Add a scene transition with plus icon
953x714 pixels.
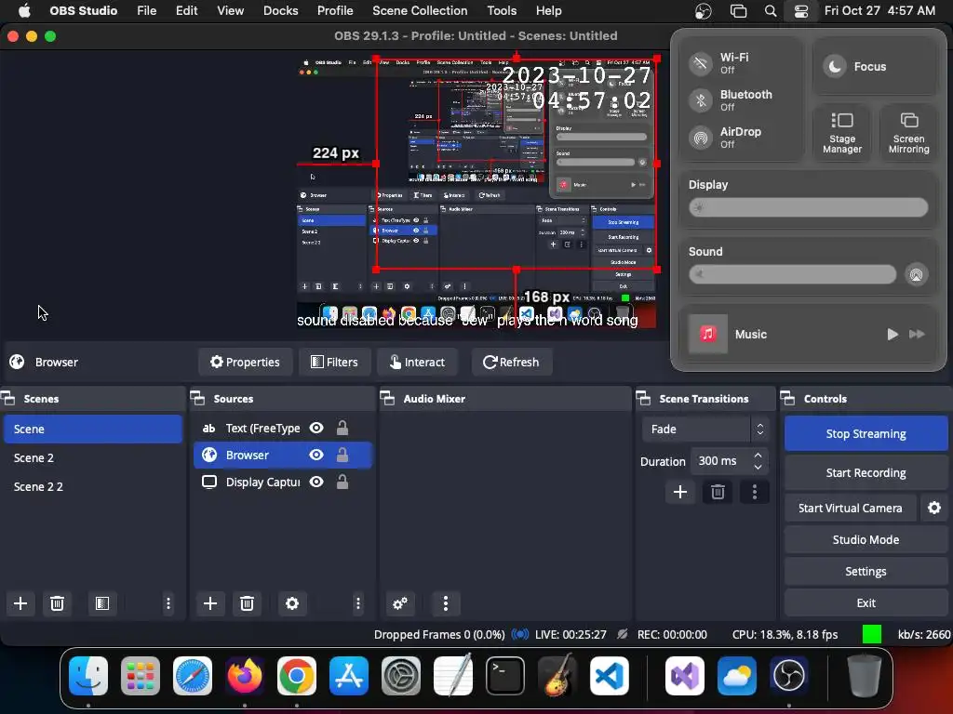(x=680, y=492)
